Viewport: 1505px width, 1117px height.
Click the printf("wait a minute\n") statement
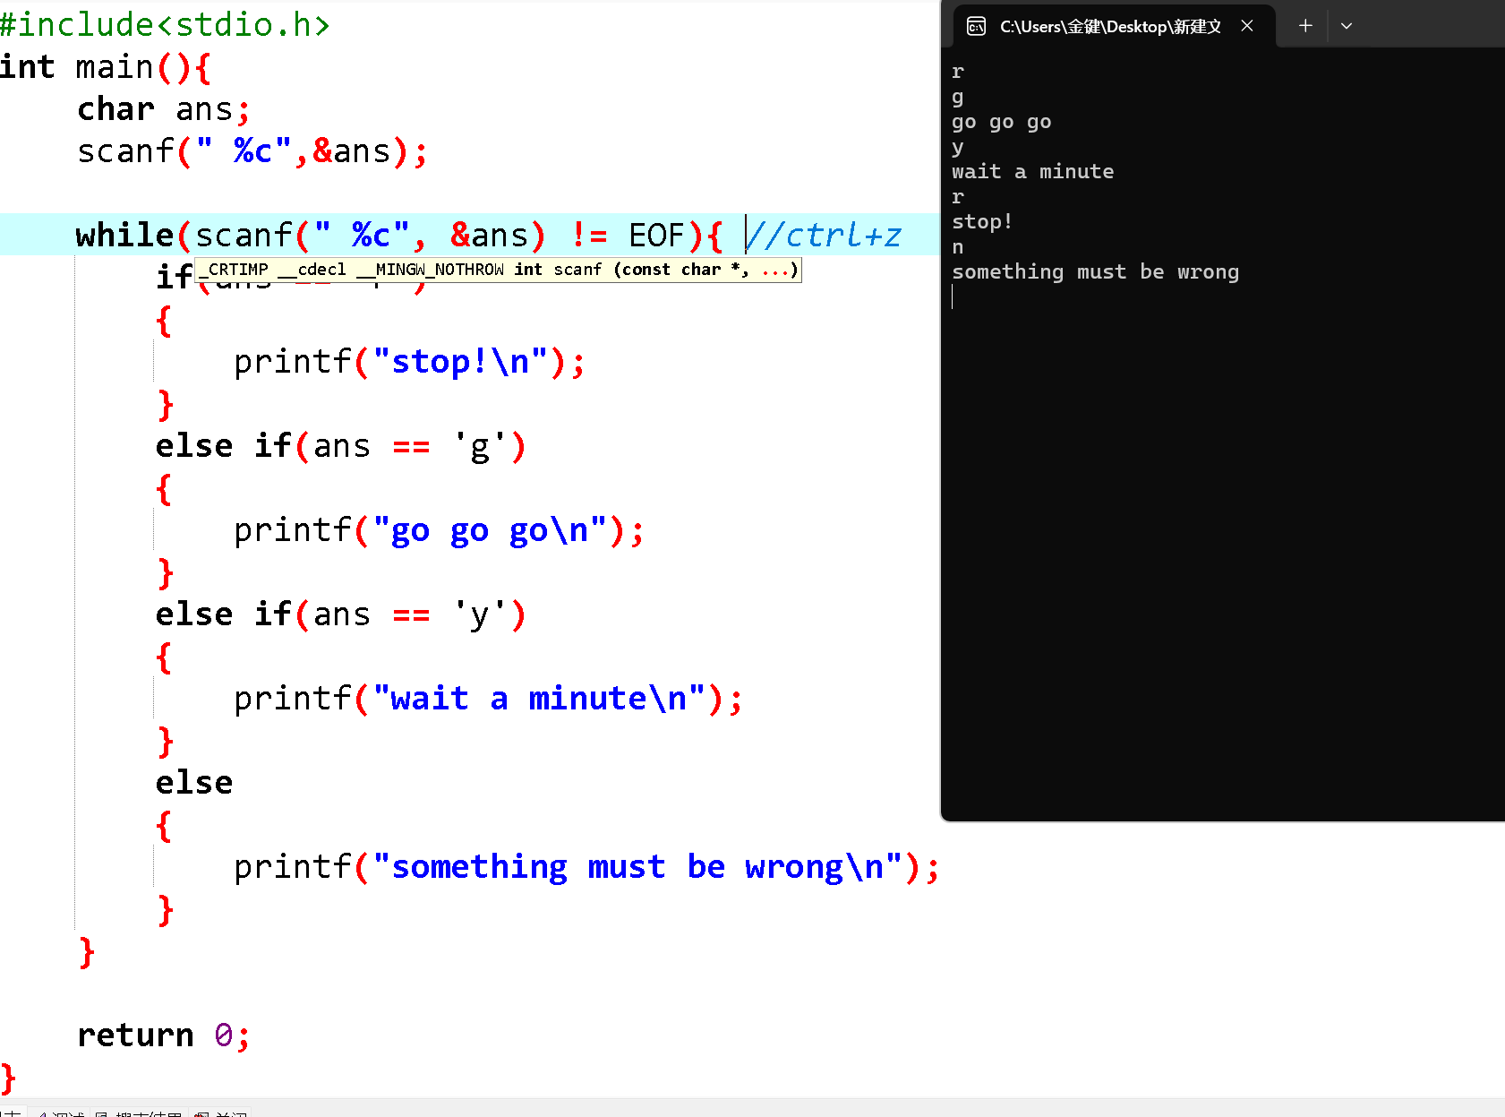click(488, 699)
